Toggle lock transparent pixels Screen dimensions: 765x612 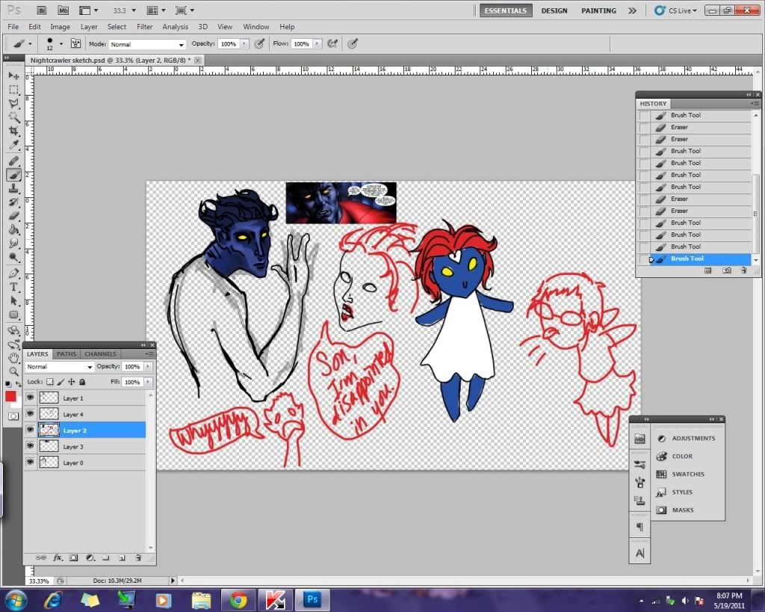coord(50,382)
